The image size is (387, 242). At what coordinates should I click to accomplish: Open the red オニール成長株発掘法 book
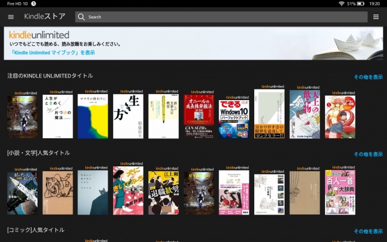pyautogui.click(x=199, y=116)
